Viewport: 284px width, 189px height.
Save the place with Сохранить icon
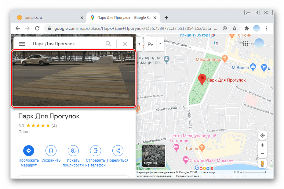point(51,151)
